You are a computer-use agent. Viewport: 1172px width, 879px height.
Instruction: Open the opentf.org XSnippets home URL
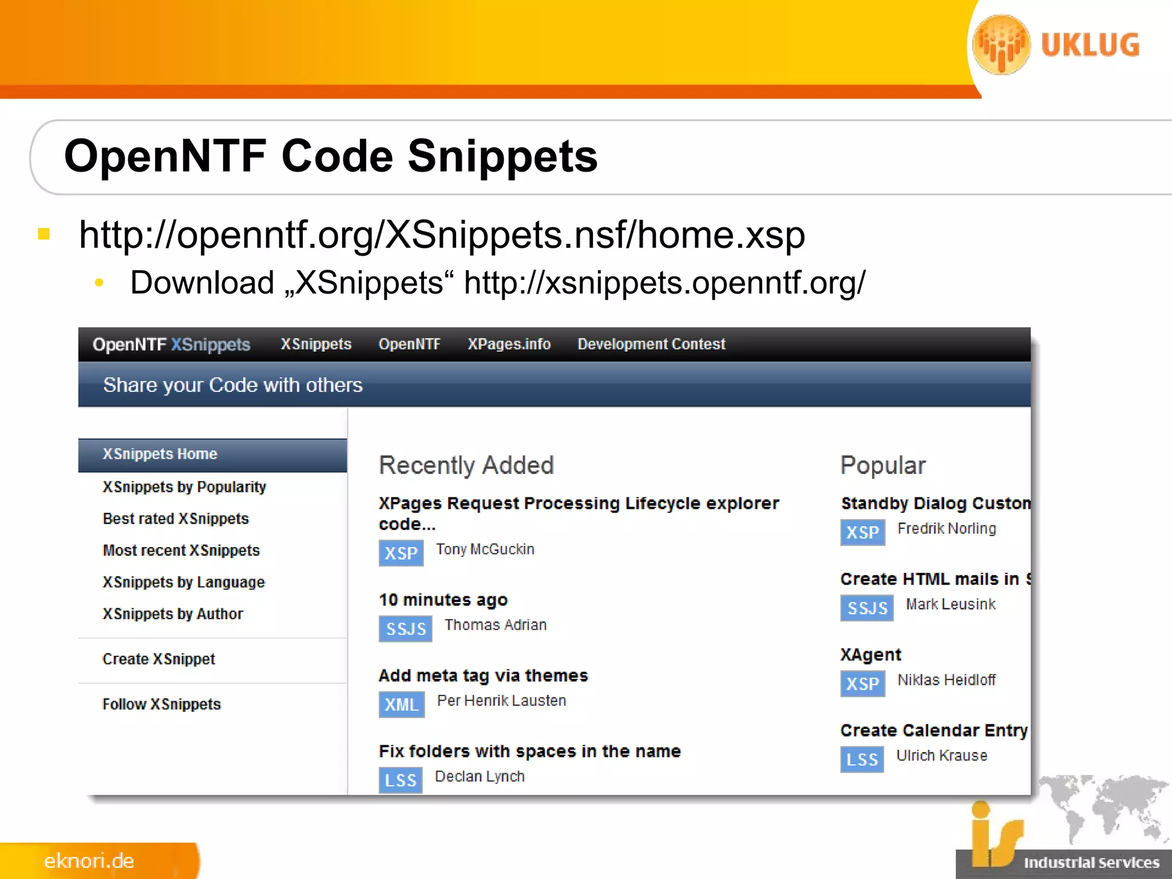442,235
